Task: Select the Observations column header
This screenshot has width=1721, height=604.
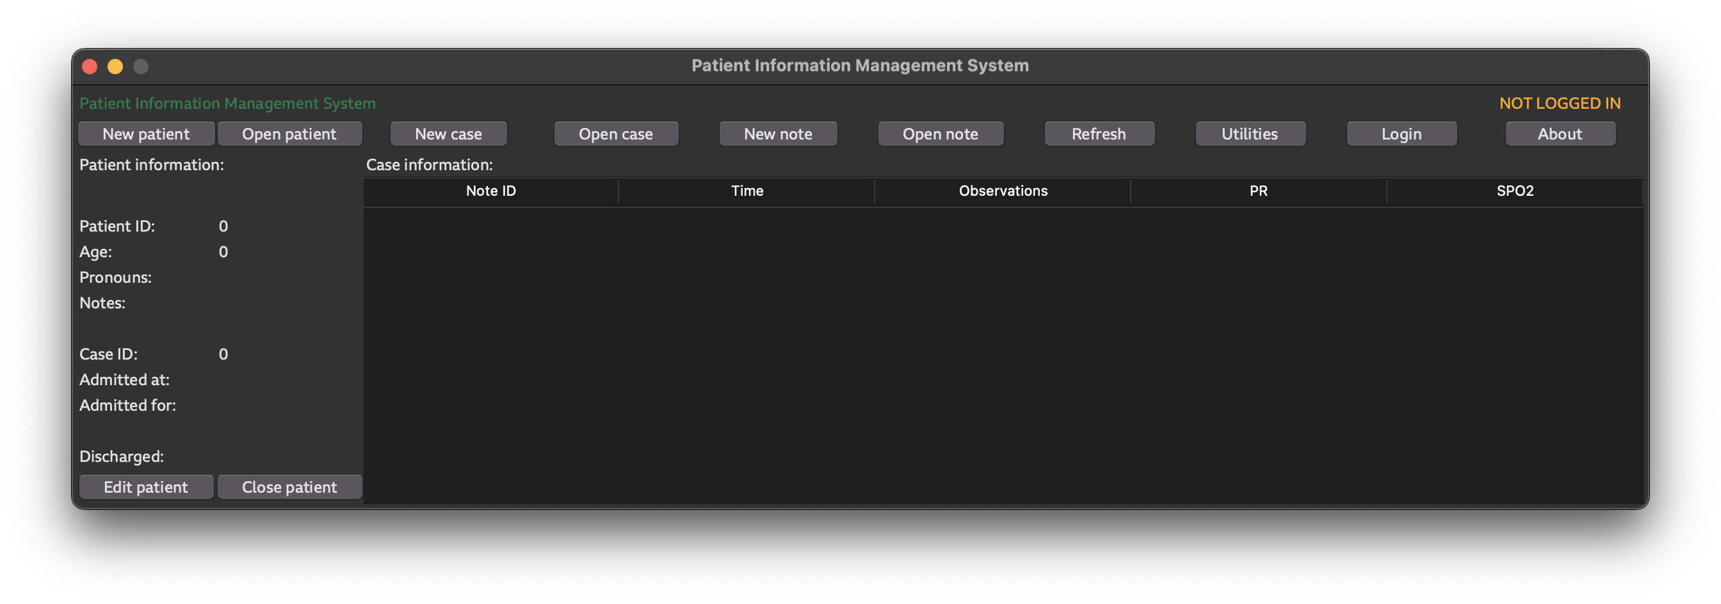Action: click(1003, 191)
